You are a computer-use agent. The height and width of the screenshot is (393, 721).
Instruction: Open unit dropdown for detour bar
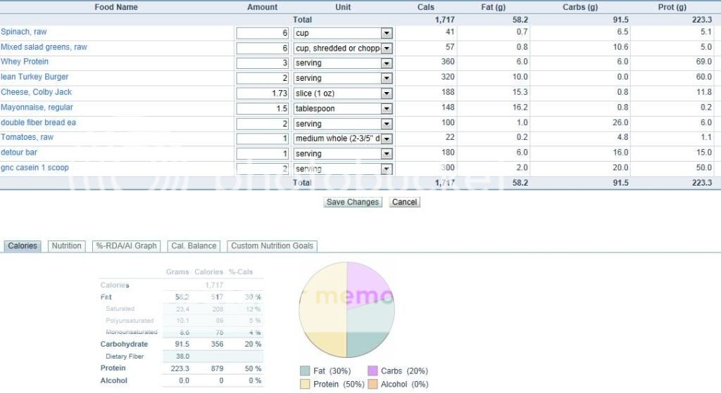(386, 154)
